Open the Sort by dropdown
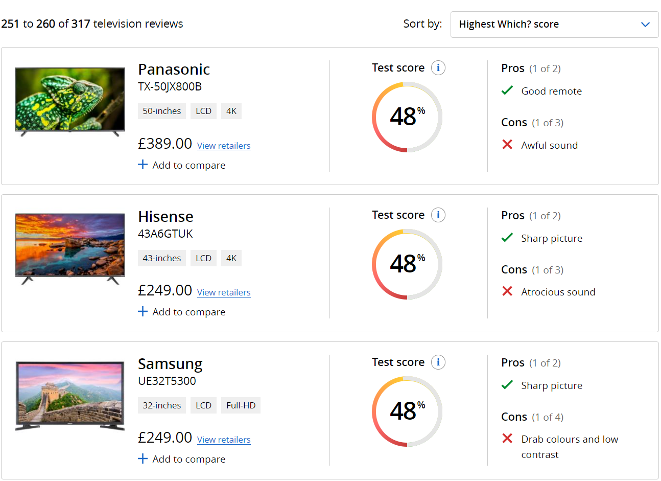The width and height of the screenshot is (661, 481). 554,25
